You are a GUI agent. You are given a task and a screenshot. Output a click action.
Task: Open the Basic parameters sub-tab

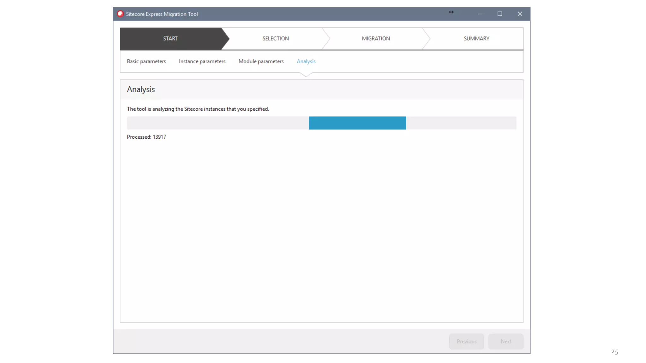coord(146,61)
